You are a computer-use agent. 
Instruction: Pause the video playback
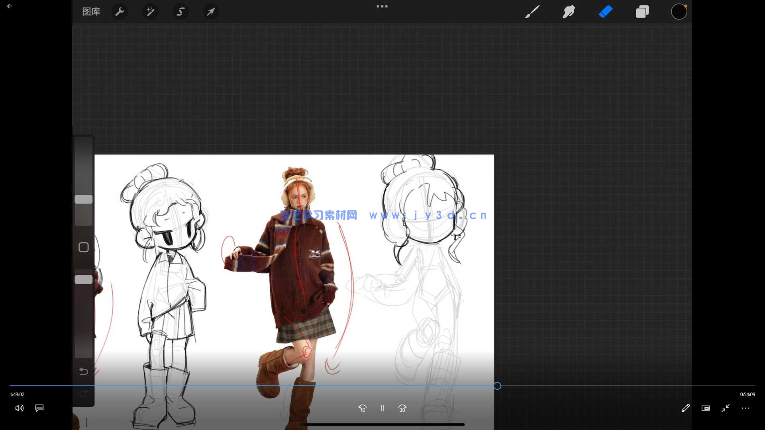[x=382, y=408]
